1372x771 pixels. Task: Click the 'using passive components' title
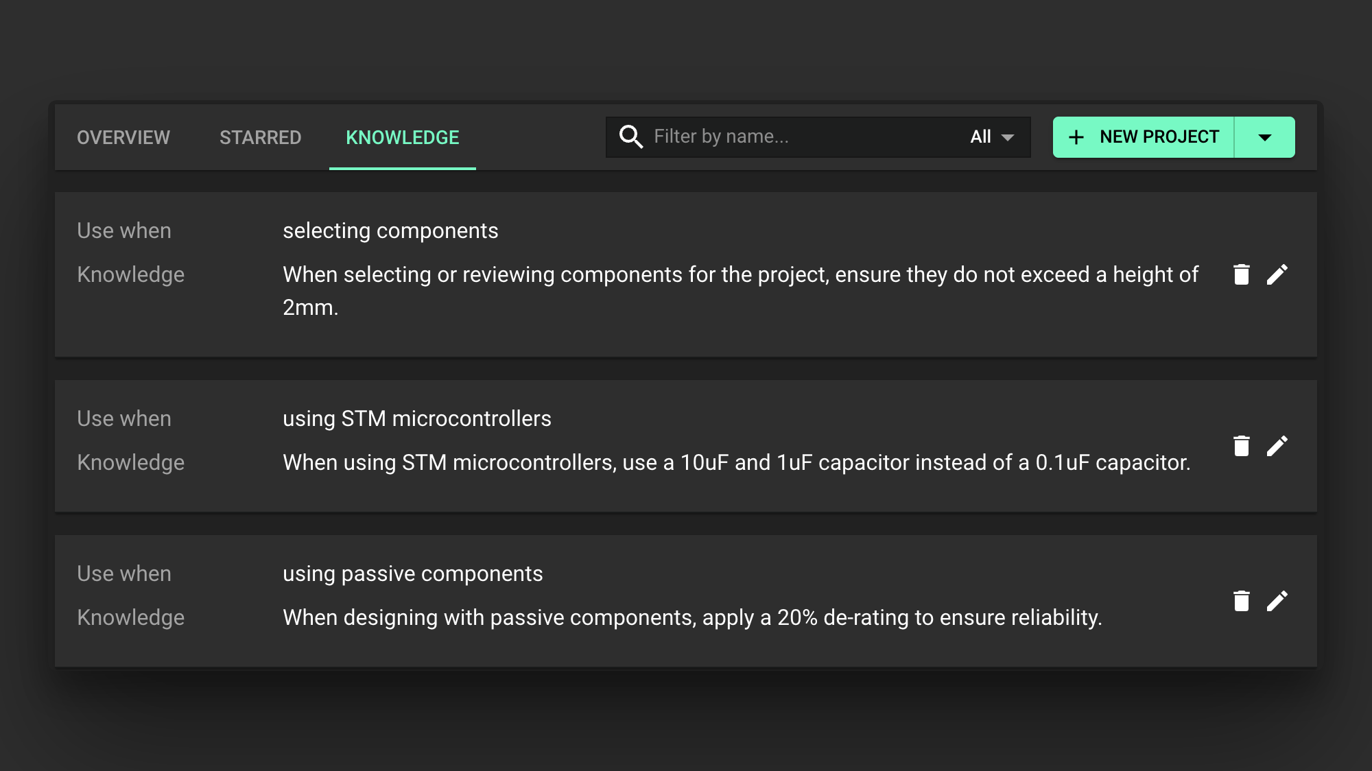click(x=412, y=573)
